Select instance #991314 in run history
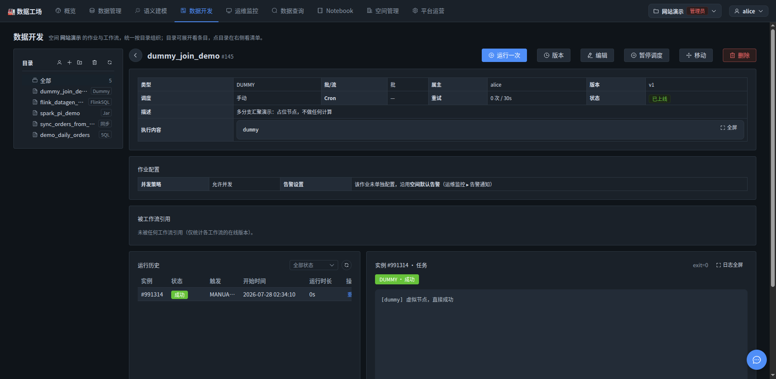This screenshot has width=776, height=379. (152, 295)
